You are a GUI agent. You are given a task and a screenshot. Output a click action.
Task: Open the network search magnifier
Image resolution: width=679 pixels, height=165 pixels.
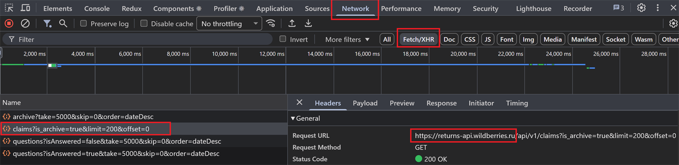click(x=63, y=24)
